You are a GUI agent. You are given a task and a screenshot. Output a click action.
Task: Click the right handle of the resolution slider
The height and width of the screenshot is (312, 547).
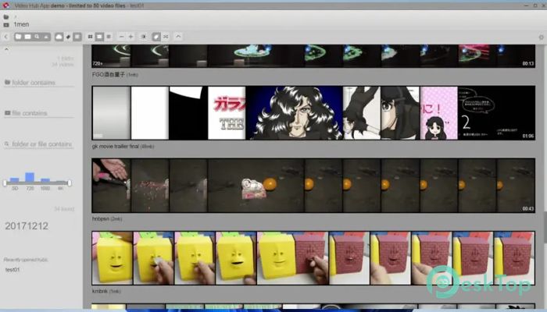[70, 183]
